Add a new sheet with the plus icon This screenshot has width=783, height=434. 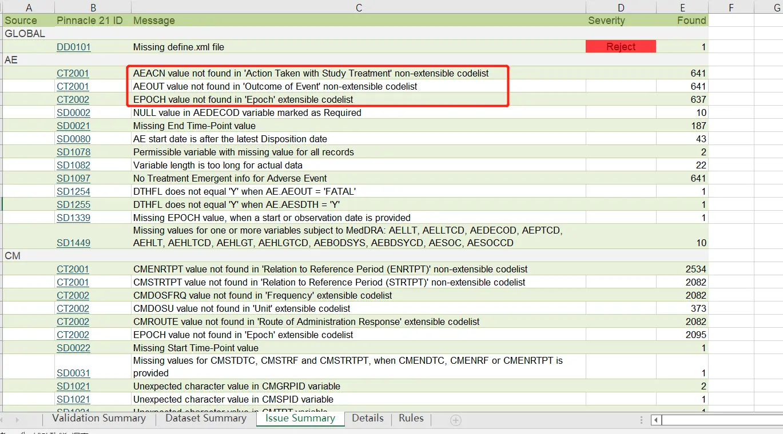tap(456, 420)
